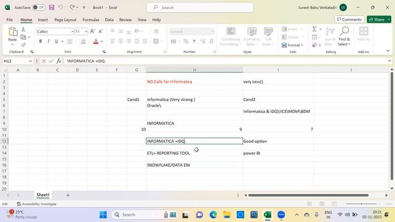The height and width of the screenshot is (222, 395).
Task: Toggle Underline formatting
Action: point(56,41)
